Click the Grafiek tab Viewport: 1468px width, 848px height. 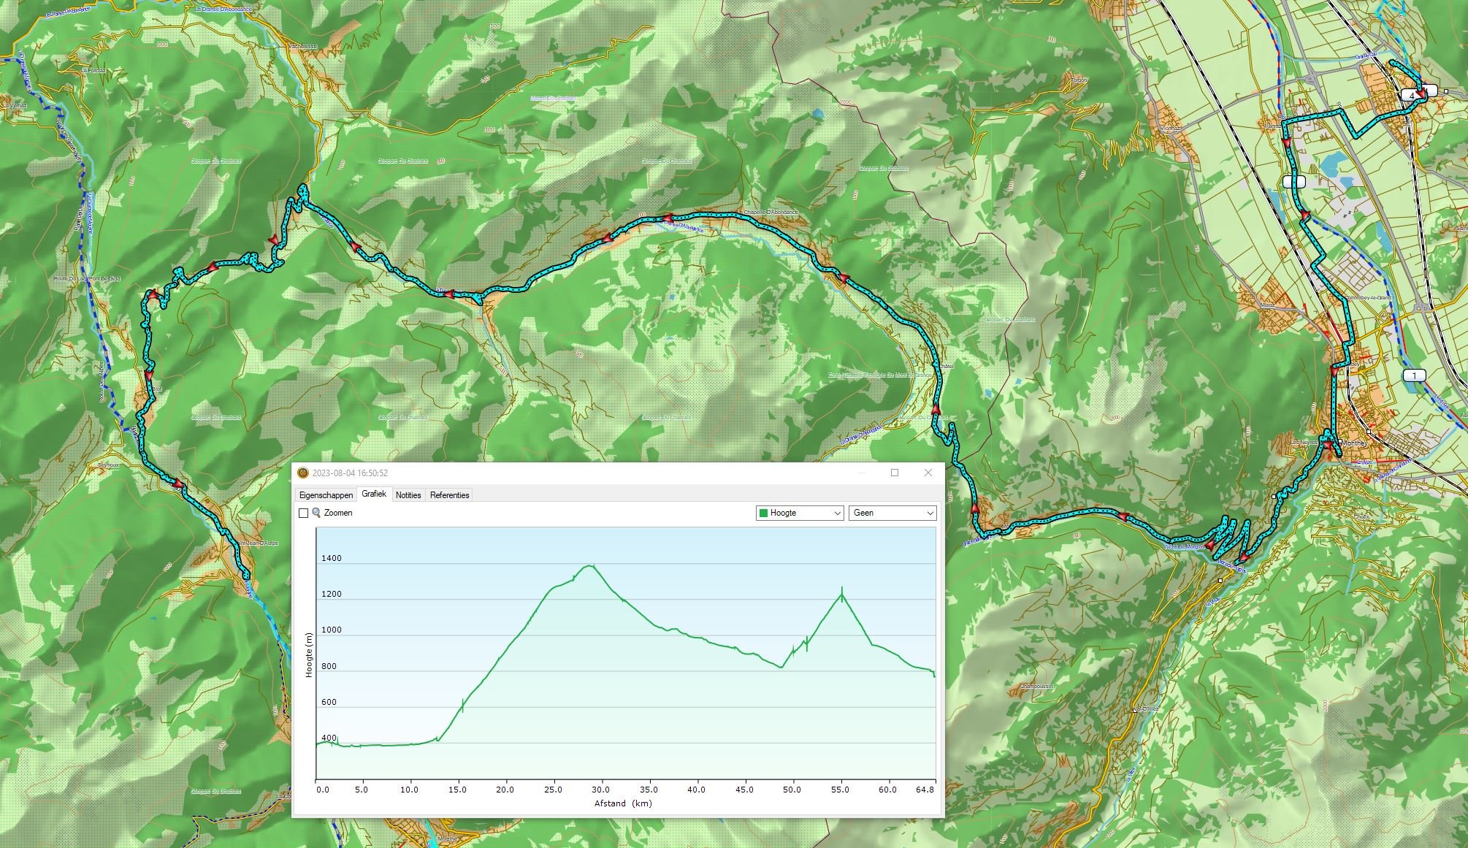[374, 494]
